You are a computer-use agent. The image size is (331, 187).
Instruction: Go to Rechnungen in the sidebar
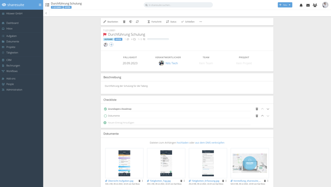[x=13, y=66]
